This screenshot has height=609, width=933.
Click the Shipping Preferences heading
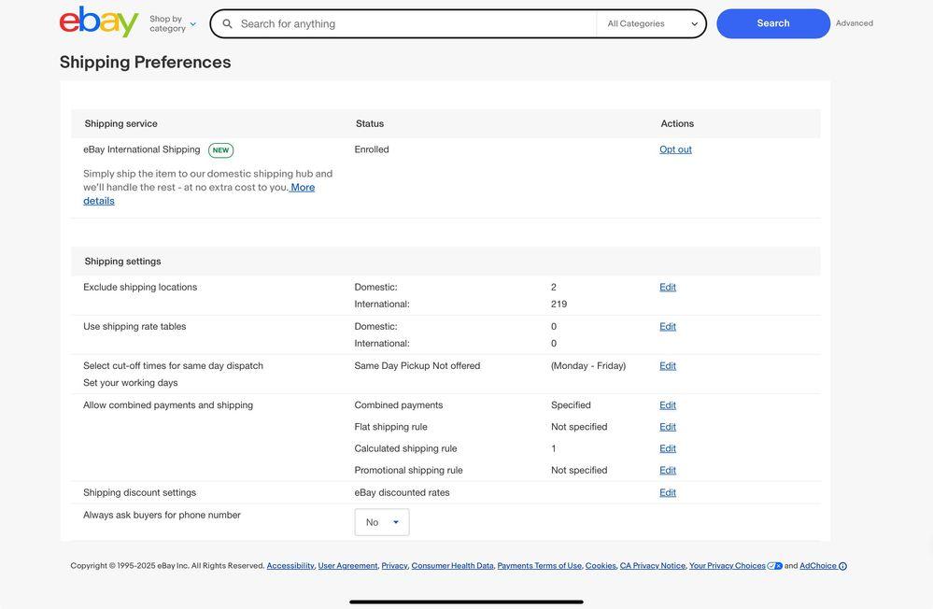coord(145,62)
